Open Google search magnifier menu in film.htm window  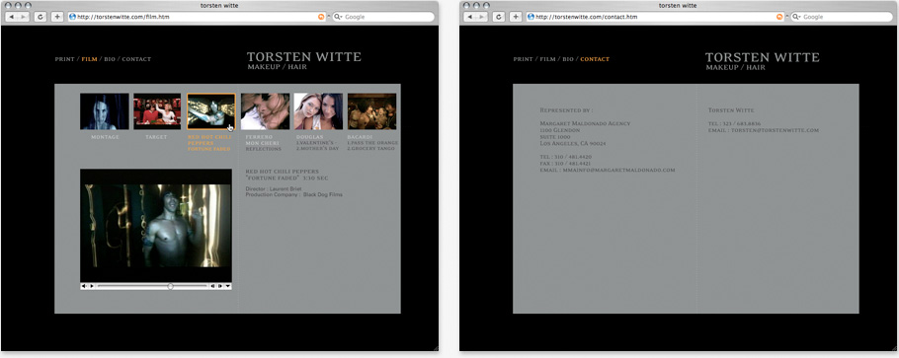[x=338, y=17]
